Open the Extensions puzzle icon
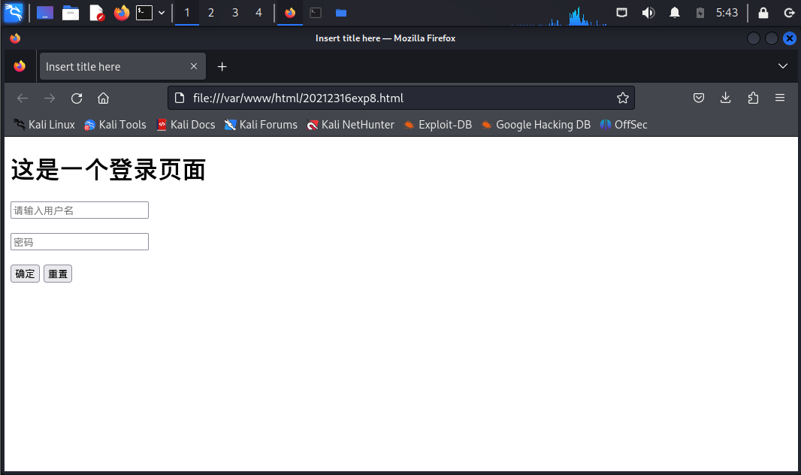Image resolution: width=801 pixels, height=475 pixels. tap(753, 98)
